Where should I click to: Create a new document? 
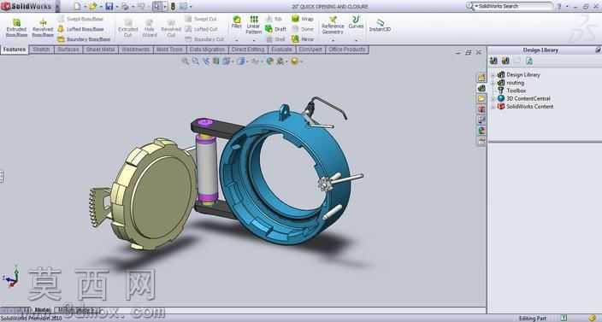(x=77, y=6)
